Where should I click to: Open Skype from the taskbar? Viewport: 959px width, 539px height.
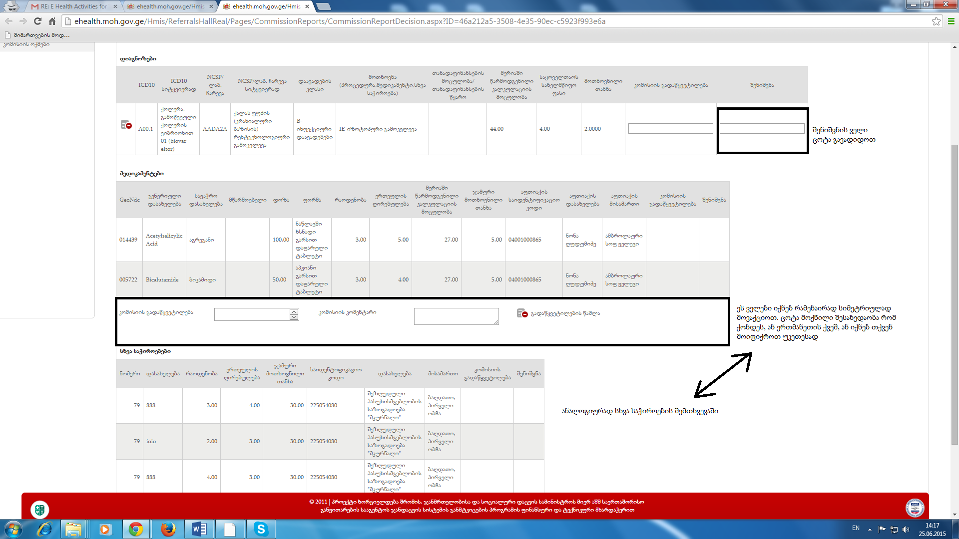click(x=261, y=529)
